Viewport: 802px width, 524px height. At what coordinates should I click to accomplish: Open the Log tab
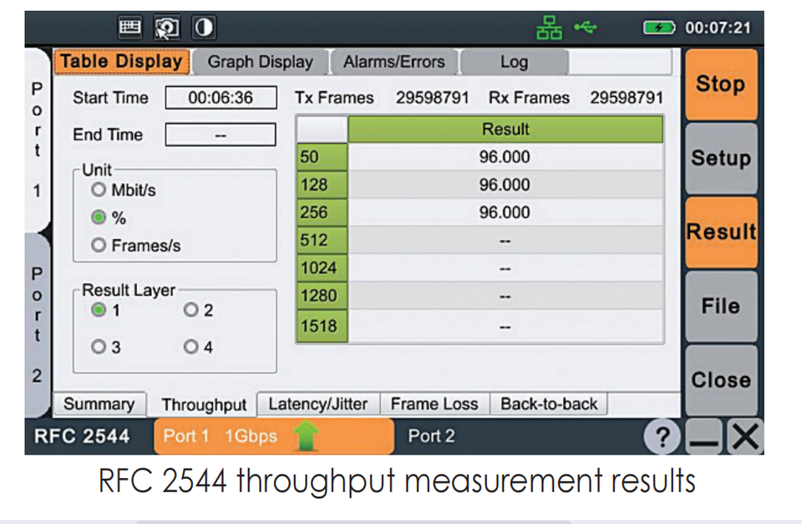[x=514, y=62]
